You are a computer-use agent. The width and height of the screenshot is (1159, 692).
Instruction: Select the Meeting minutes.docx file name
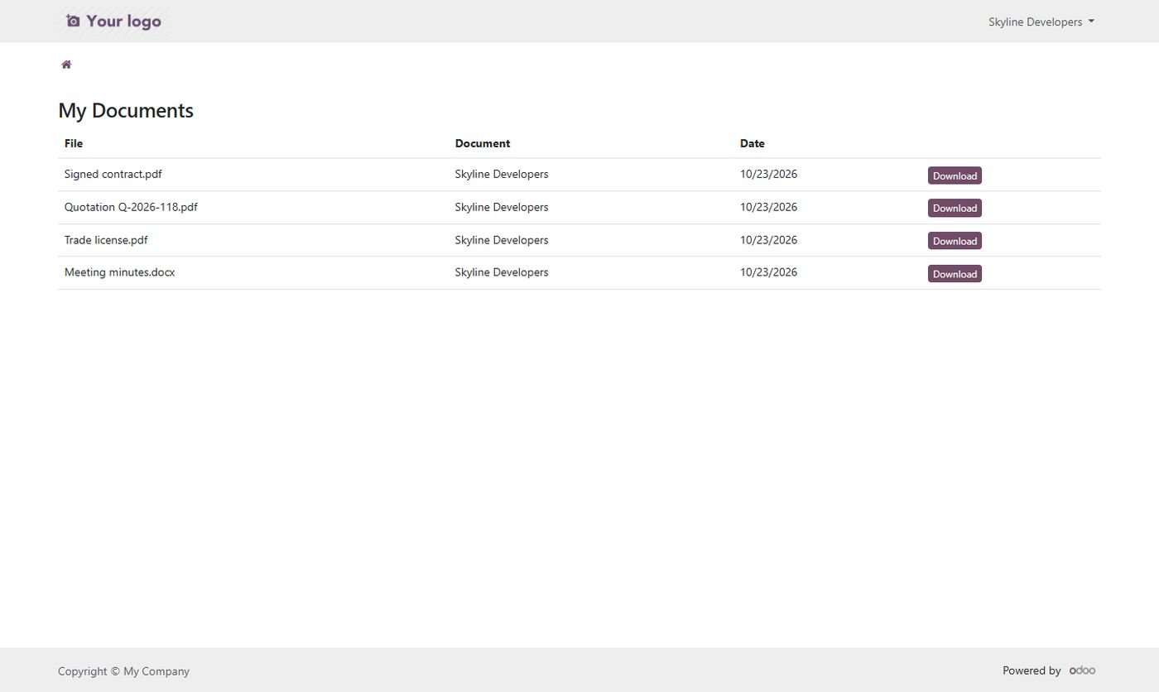tap(119, 272)
